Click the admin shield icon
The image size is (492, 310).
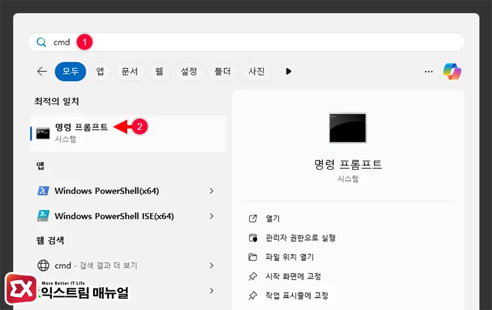(253, 238)
